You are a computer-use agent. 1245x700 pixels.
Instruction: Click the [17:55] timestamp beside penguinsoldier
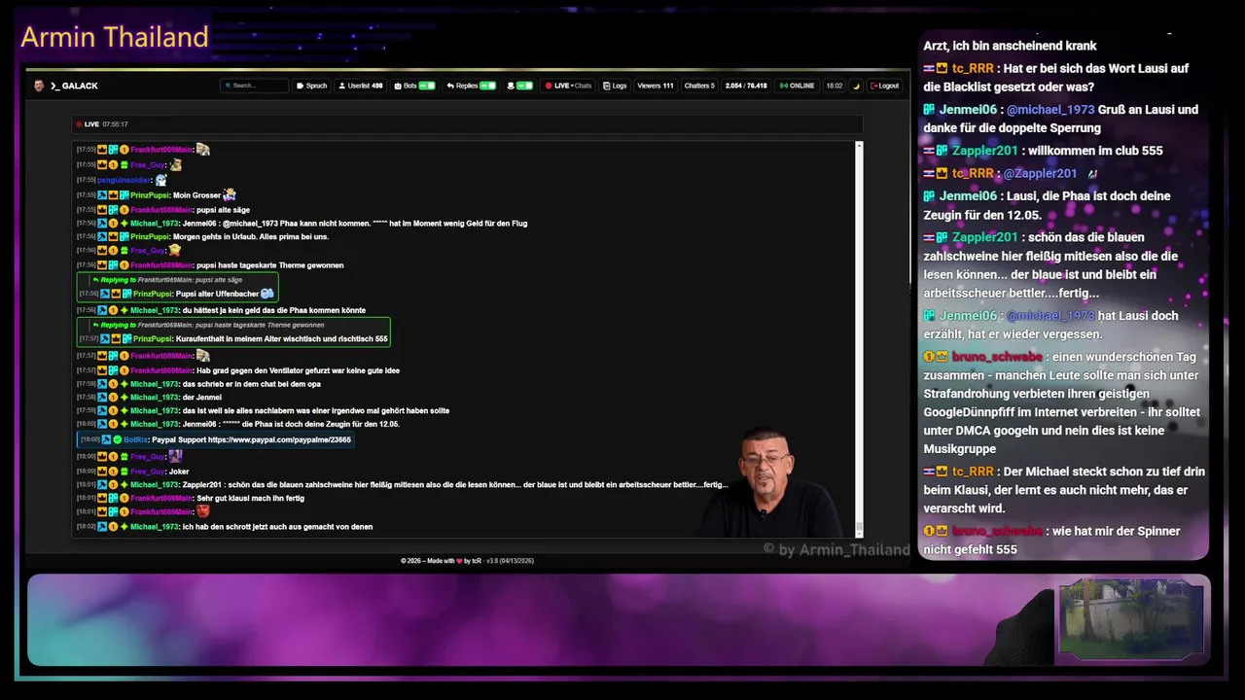tap(86, 181)
